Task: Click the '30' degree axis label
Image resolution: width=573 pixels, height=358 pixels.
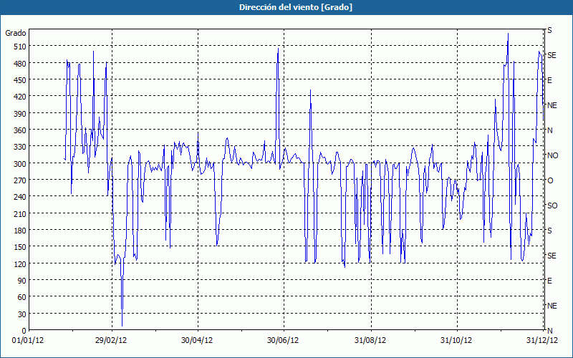Action: [22, 314]
